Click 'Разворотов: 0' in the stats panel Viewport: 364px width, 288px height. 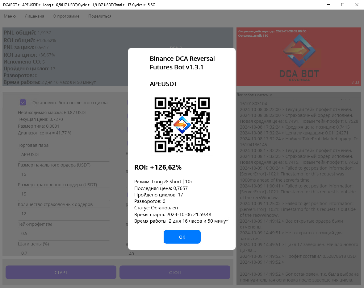click(20, 75)
